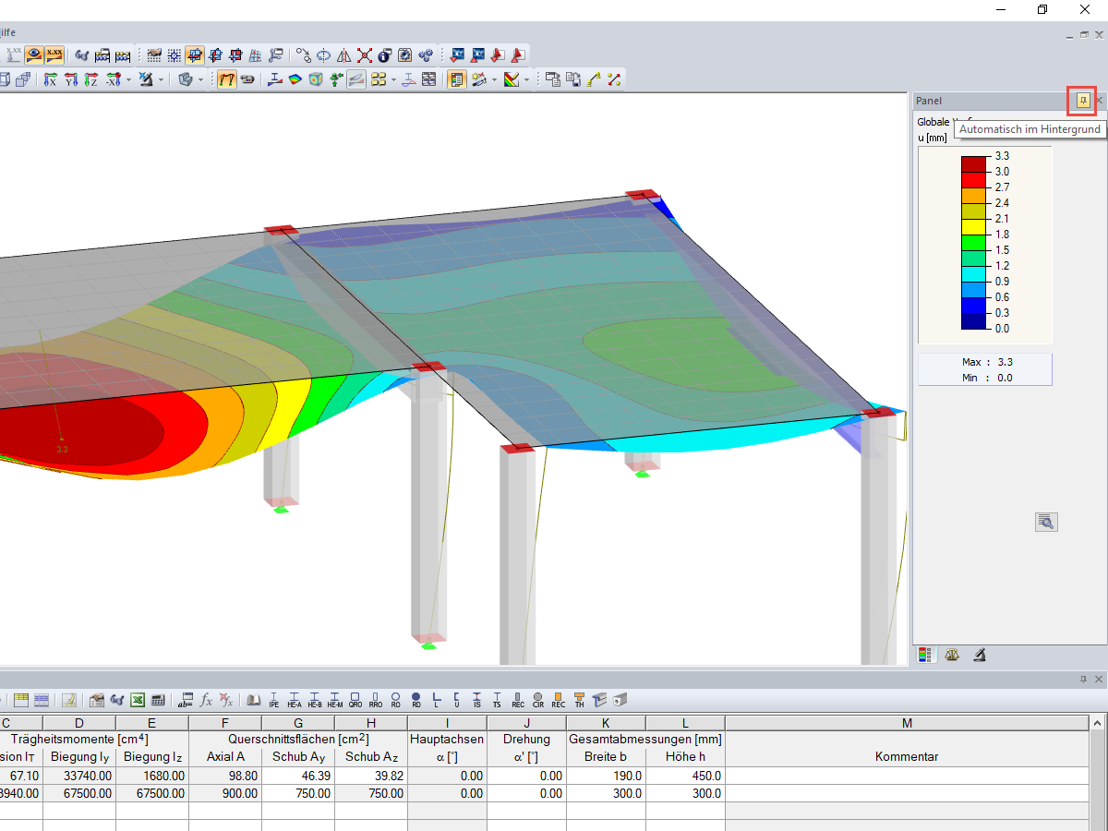Select the IPE cross-section icon
Screen dimensions: 1108x831
coord(274,700)
